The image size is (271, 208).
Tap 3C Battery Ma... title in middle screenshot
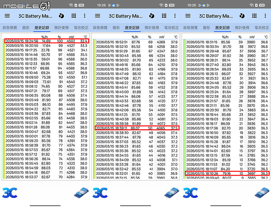[126, 16]
